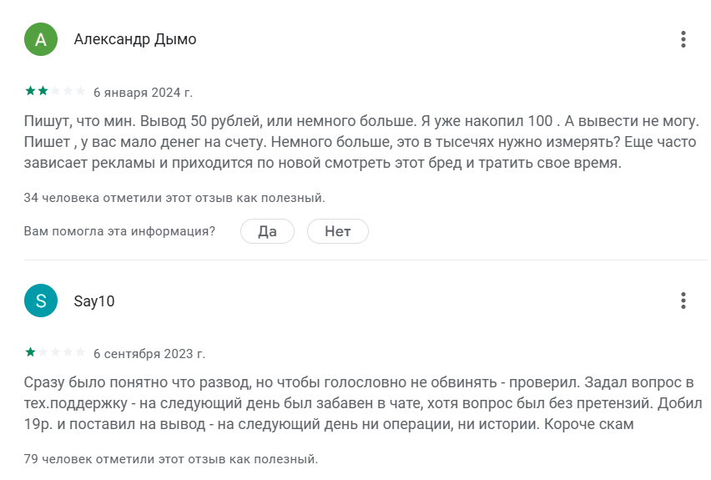Click the last empty star in Александр Дымо's rating
711x480 pixels.
(x=80, y=91)
